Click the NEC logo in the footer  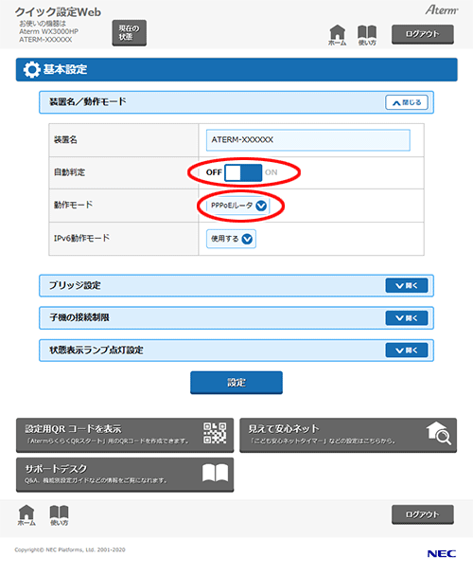pyautogui.click(x=442, y=553)
